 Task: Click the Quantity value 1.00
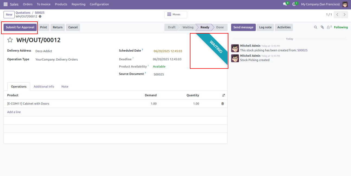(196, 104)
